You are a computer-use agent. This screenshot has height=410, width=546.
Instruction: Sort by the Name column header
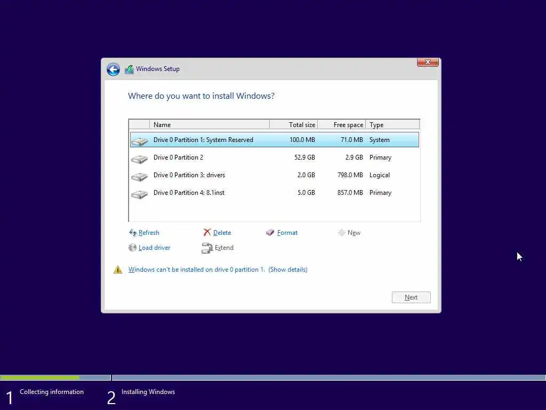tap(209, 124)
